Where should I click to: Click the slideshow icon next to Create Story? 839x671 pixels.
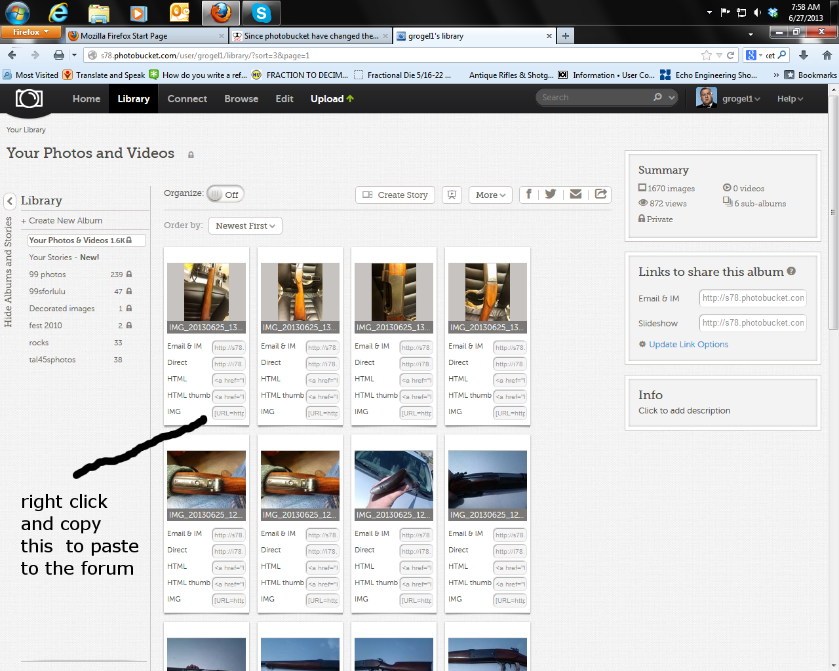452,195
